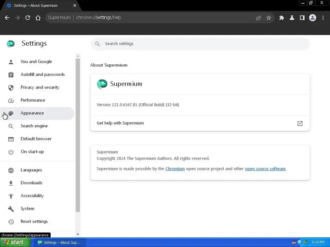
Task: Share this page using the share icon
Action: tap(258, 18)
